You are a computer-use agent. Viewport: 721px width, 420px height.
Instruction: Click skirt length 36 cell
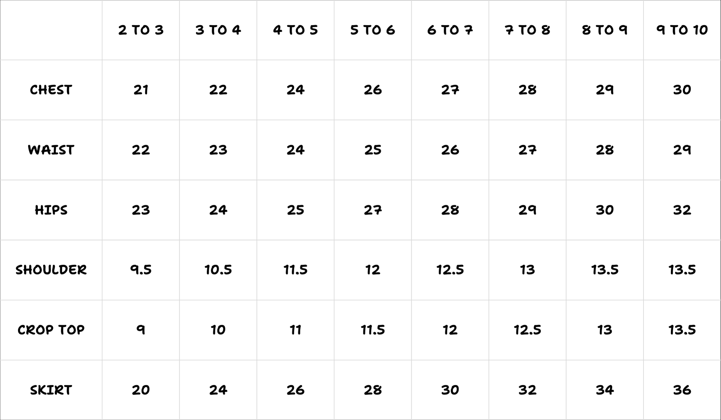682,390
